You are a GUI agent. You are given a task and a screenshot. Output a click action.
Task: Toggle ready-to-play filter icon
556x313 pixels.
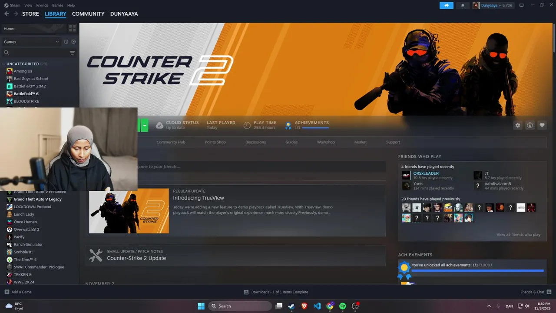73,42
